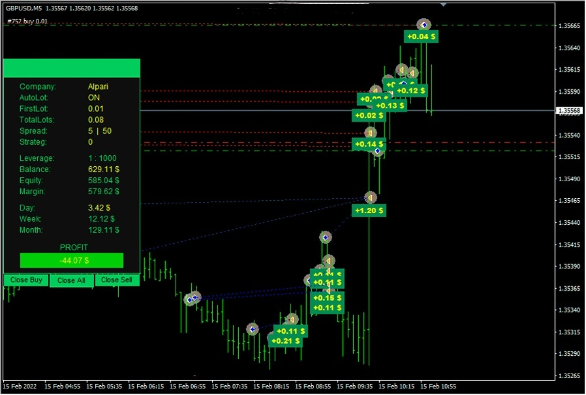The height and width of the screenshot is (395, 586).
Task: Select the blue entry marker below +0.14 $
Action: click(x=377, y=151)
